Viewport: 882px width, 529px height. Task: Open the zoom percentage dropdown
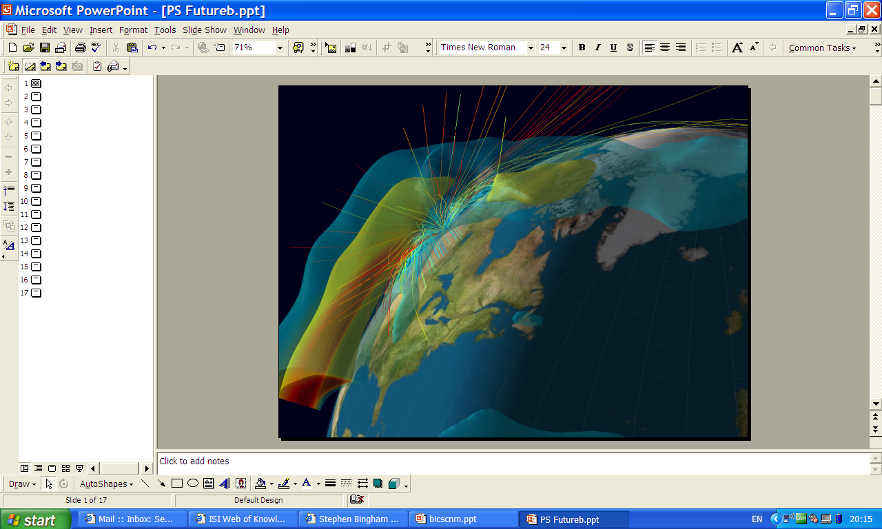pos(280,48)
